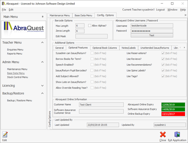The height and width of the screenshot is (143, 188).
Task: Open Enquiries Menu link
Action: (15, 50)
